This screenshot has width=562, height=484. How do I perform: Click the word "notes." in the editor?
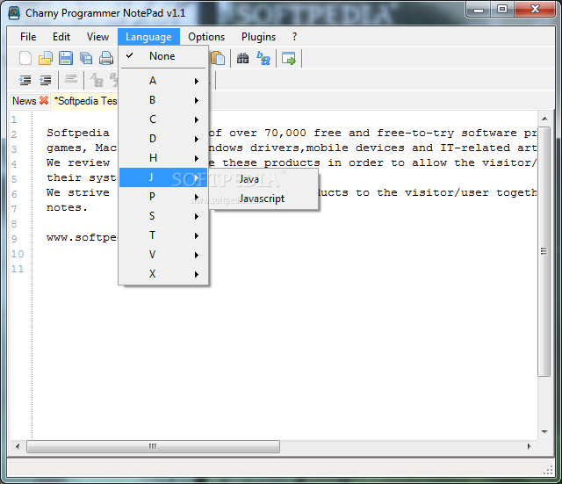coord(67,207)
